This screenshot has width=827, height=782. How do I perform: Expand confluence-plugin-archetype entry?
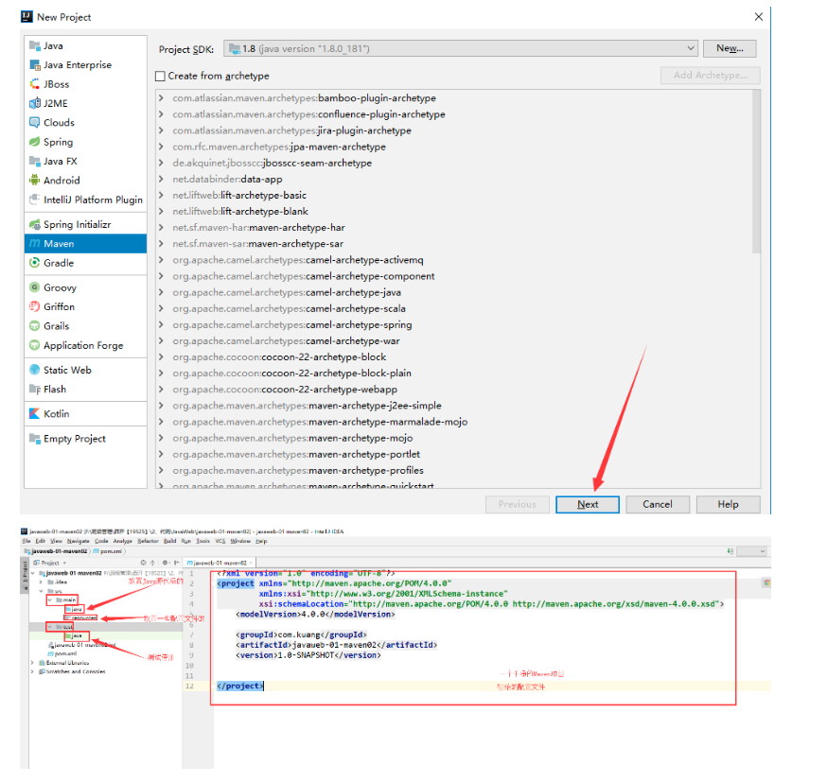[x=162, y=114]
